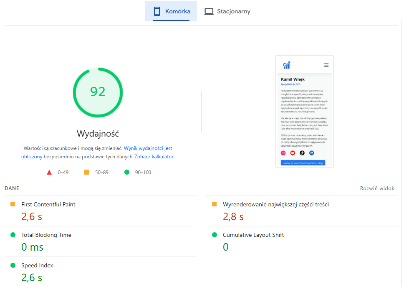
Task: Click the Instagram icon in the preview
Action: 283,153
